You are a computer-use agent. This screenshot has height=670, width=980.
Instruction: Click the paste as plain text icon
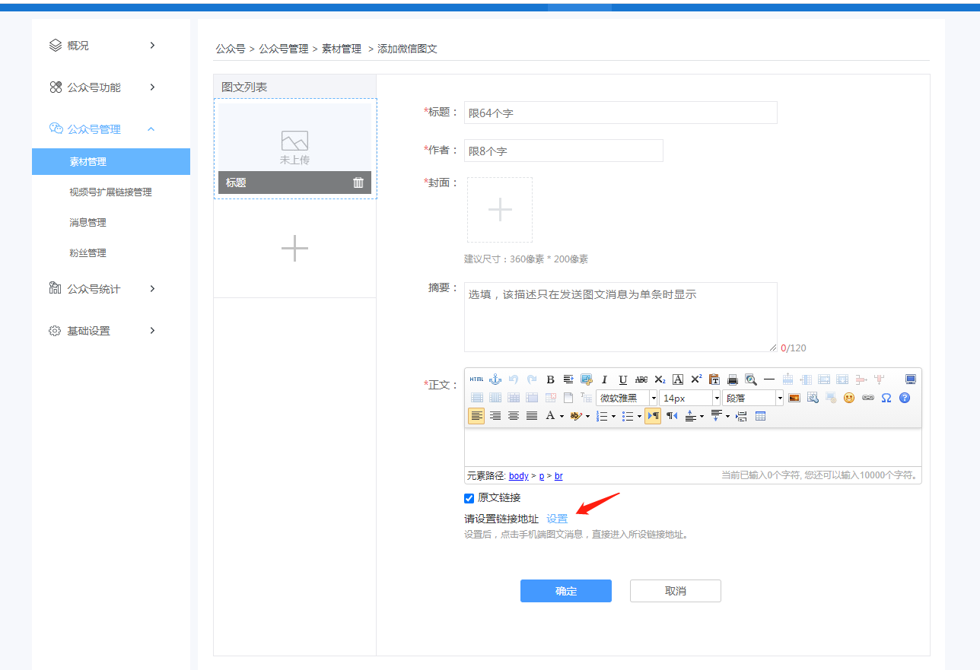tap(714, 379)
